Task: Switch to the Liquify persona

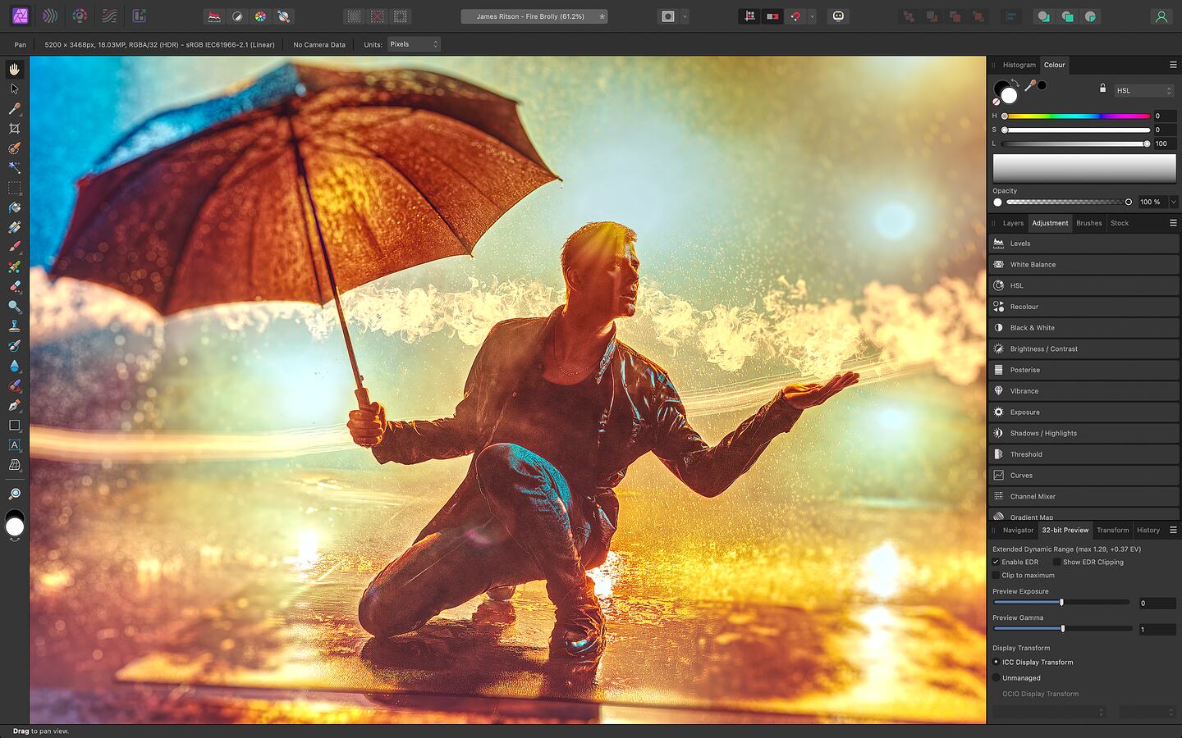Action: [x=50, y=16]
